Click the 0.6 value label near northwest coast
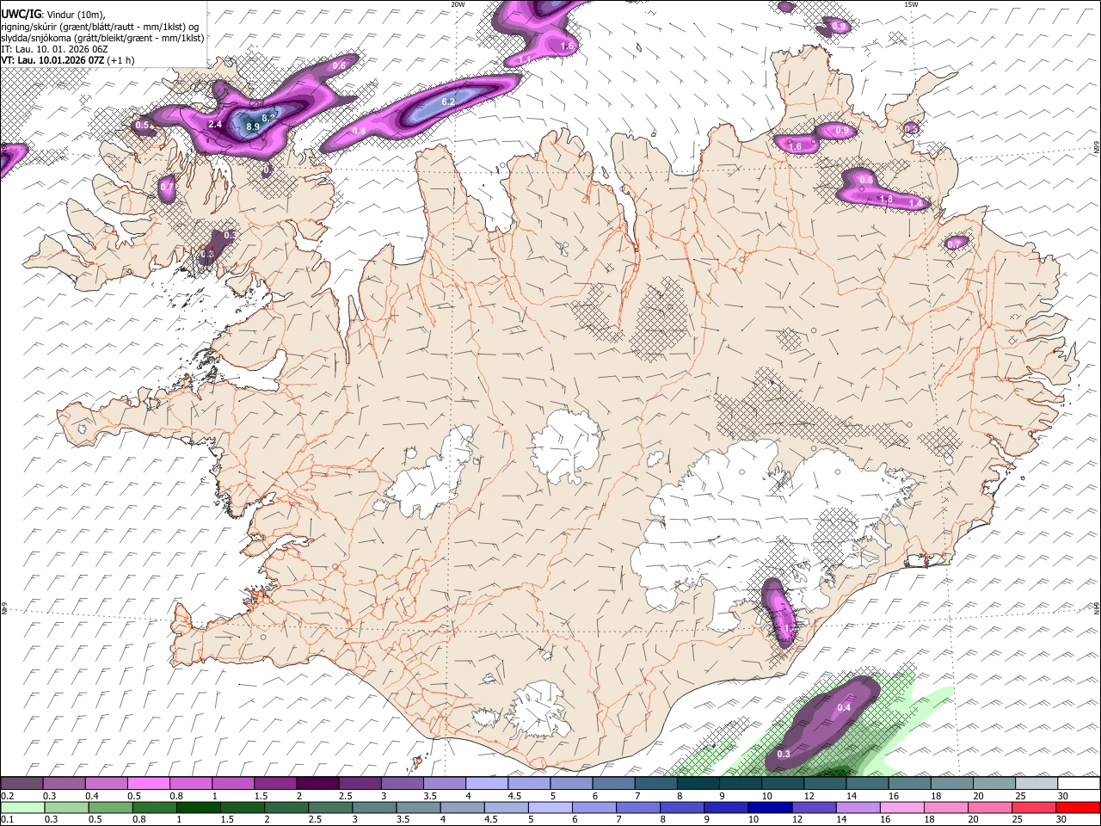The height and width of the screenshot is (826, 1101). click(x=339, y=65)
